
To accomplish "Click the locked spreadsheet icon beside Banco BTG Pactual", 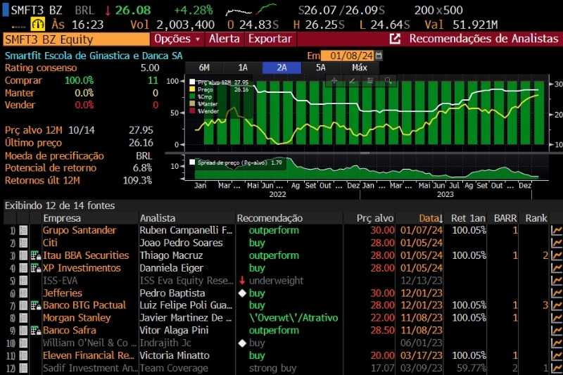I will (x=36, y=305).
